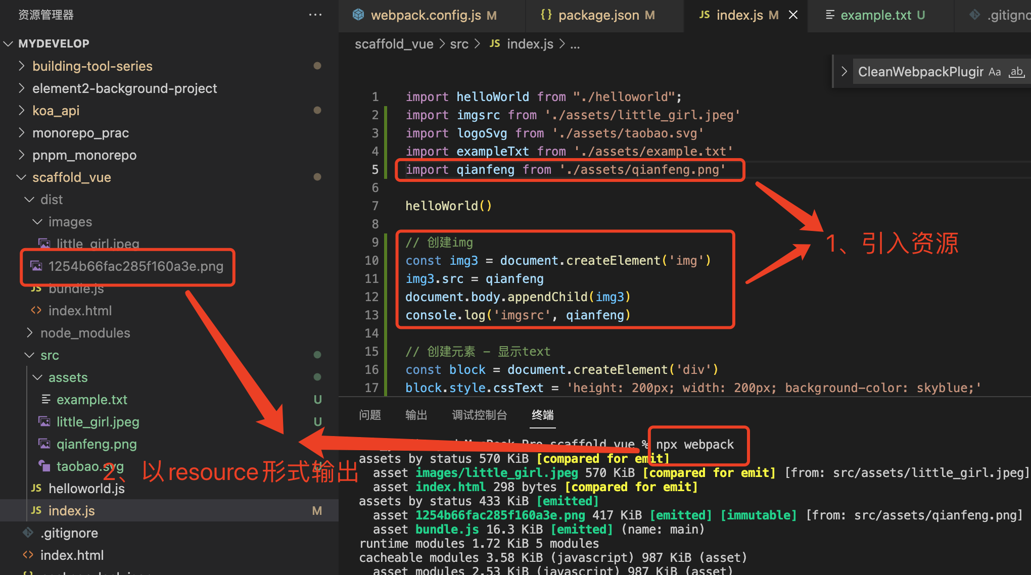The image size is (1031, 575).
Task: Collapse the scaffold_vue folder
Action: (71, 177)
